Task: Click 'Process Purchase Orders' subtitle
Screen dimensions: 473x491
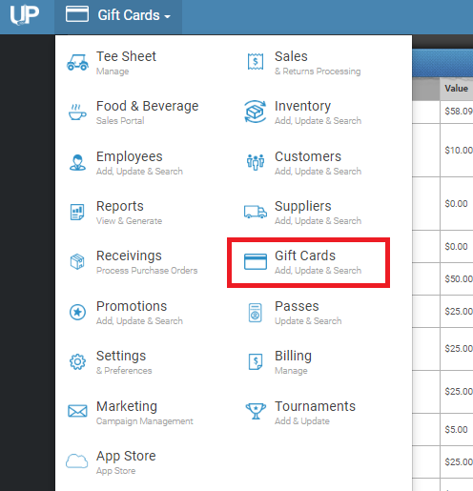Action: (147, 271)
